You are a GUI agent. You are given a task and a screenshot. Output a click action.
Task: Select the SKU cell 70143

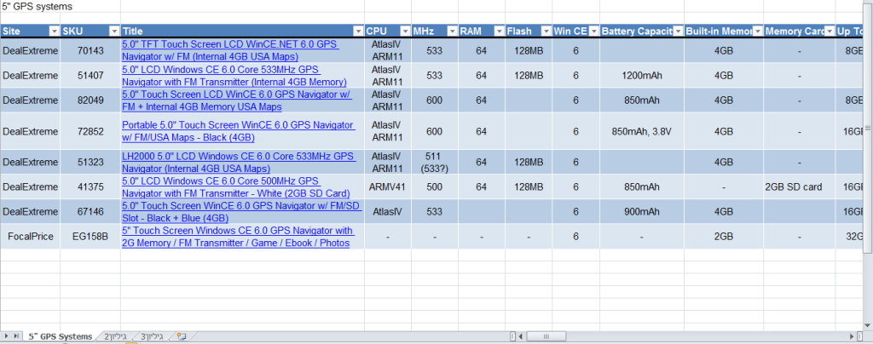click(90, 50)
